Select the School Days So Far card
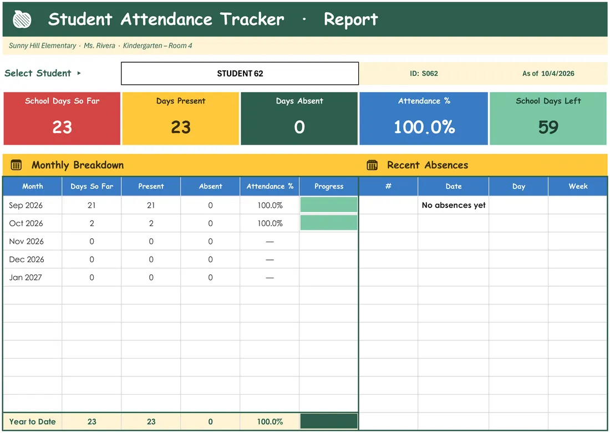Image resolution: width=610 pixels, height=433 pixels. (x=62, y=119)
